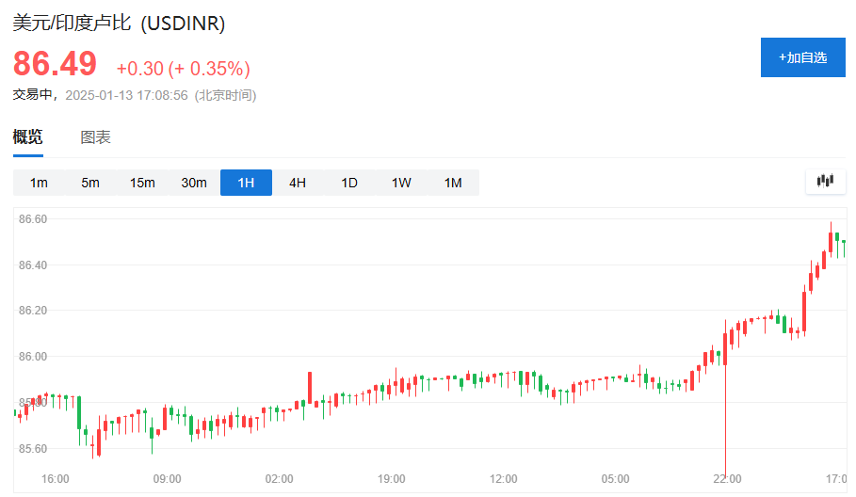
Task: Add USDINR to watchlist with +加自选
Action: tap(802, 57)
